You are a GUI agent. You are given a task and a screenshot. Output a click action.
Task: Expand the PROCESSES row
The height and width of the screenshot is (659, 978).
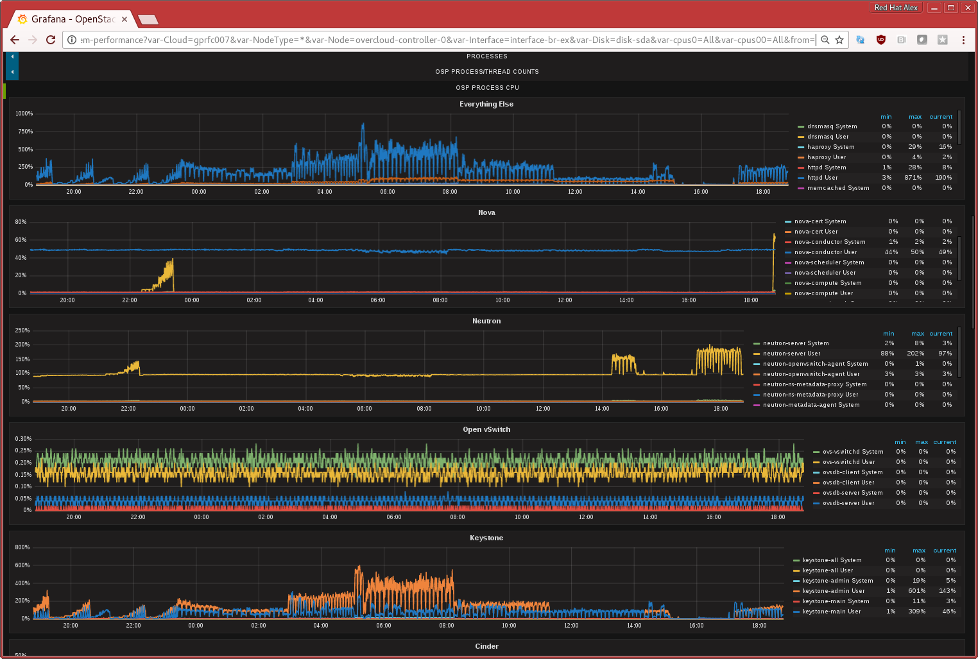[487, 56]
